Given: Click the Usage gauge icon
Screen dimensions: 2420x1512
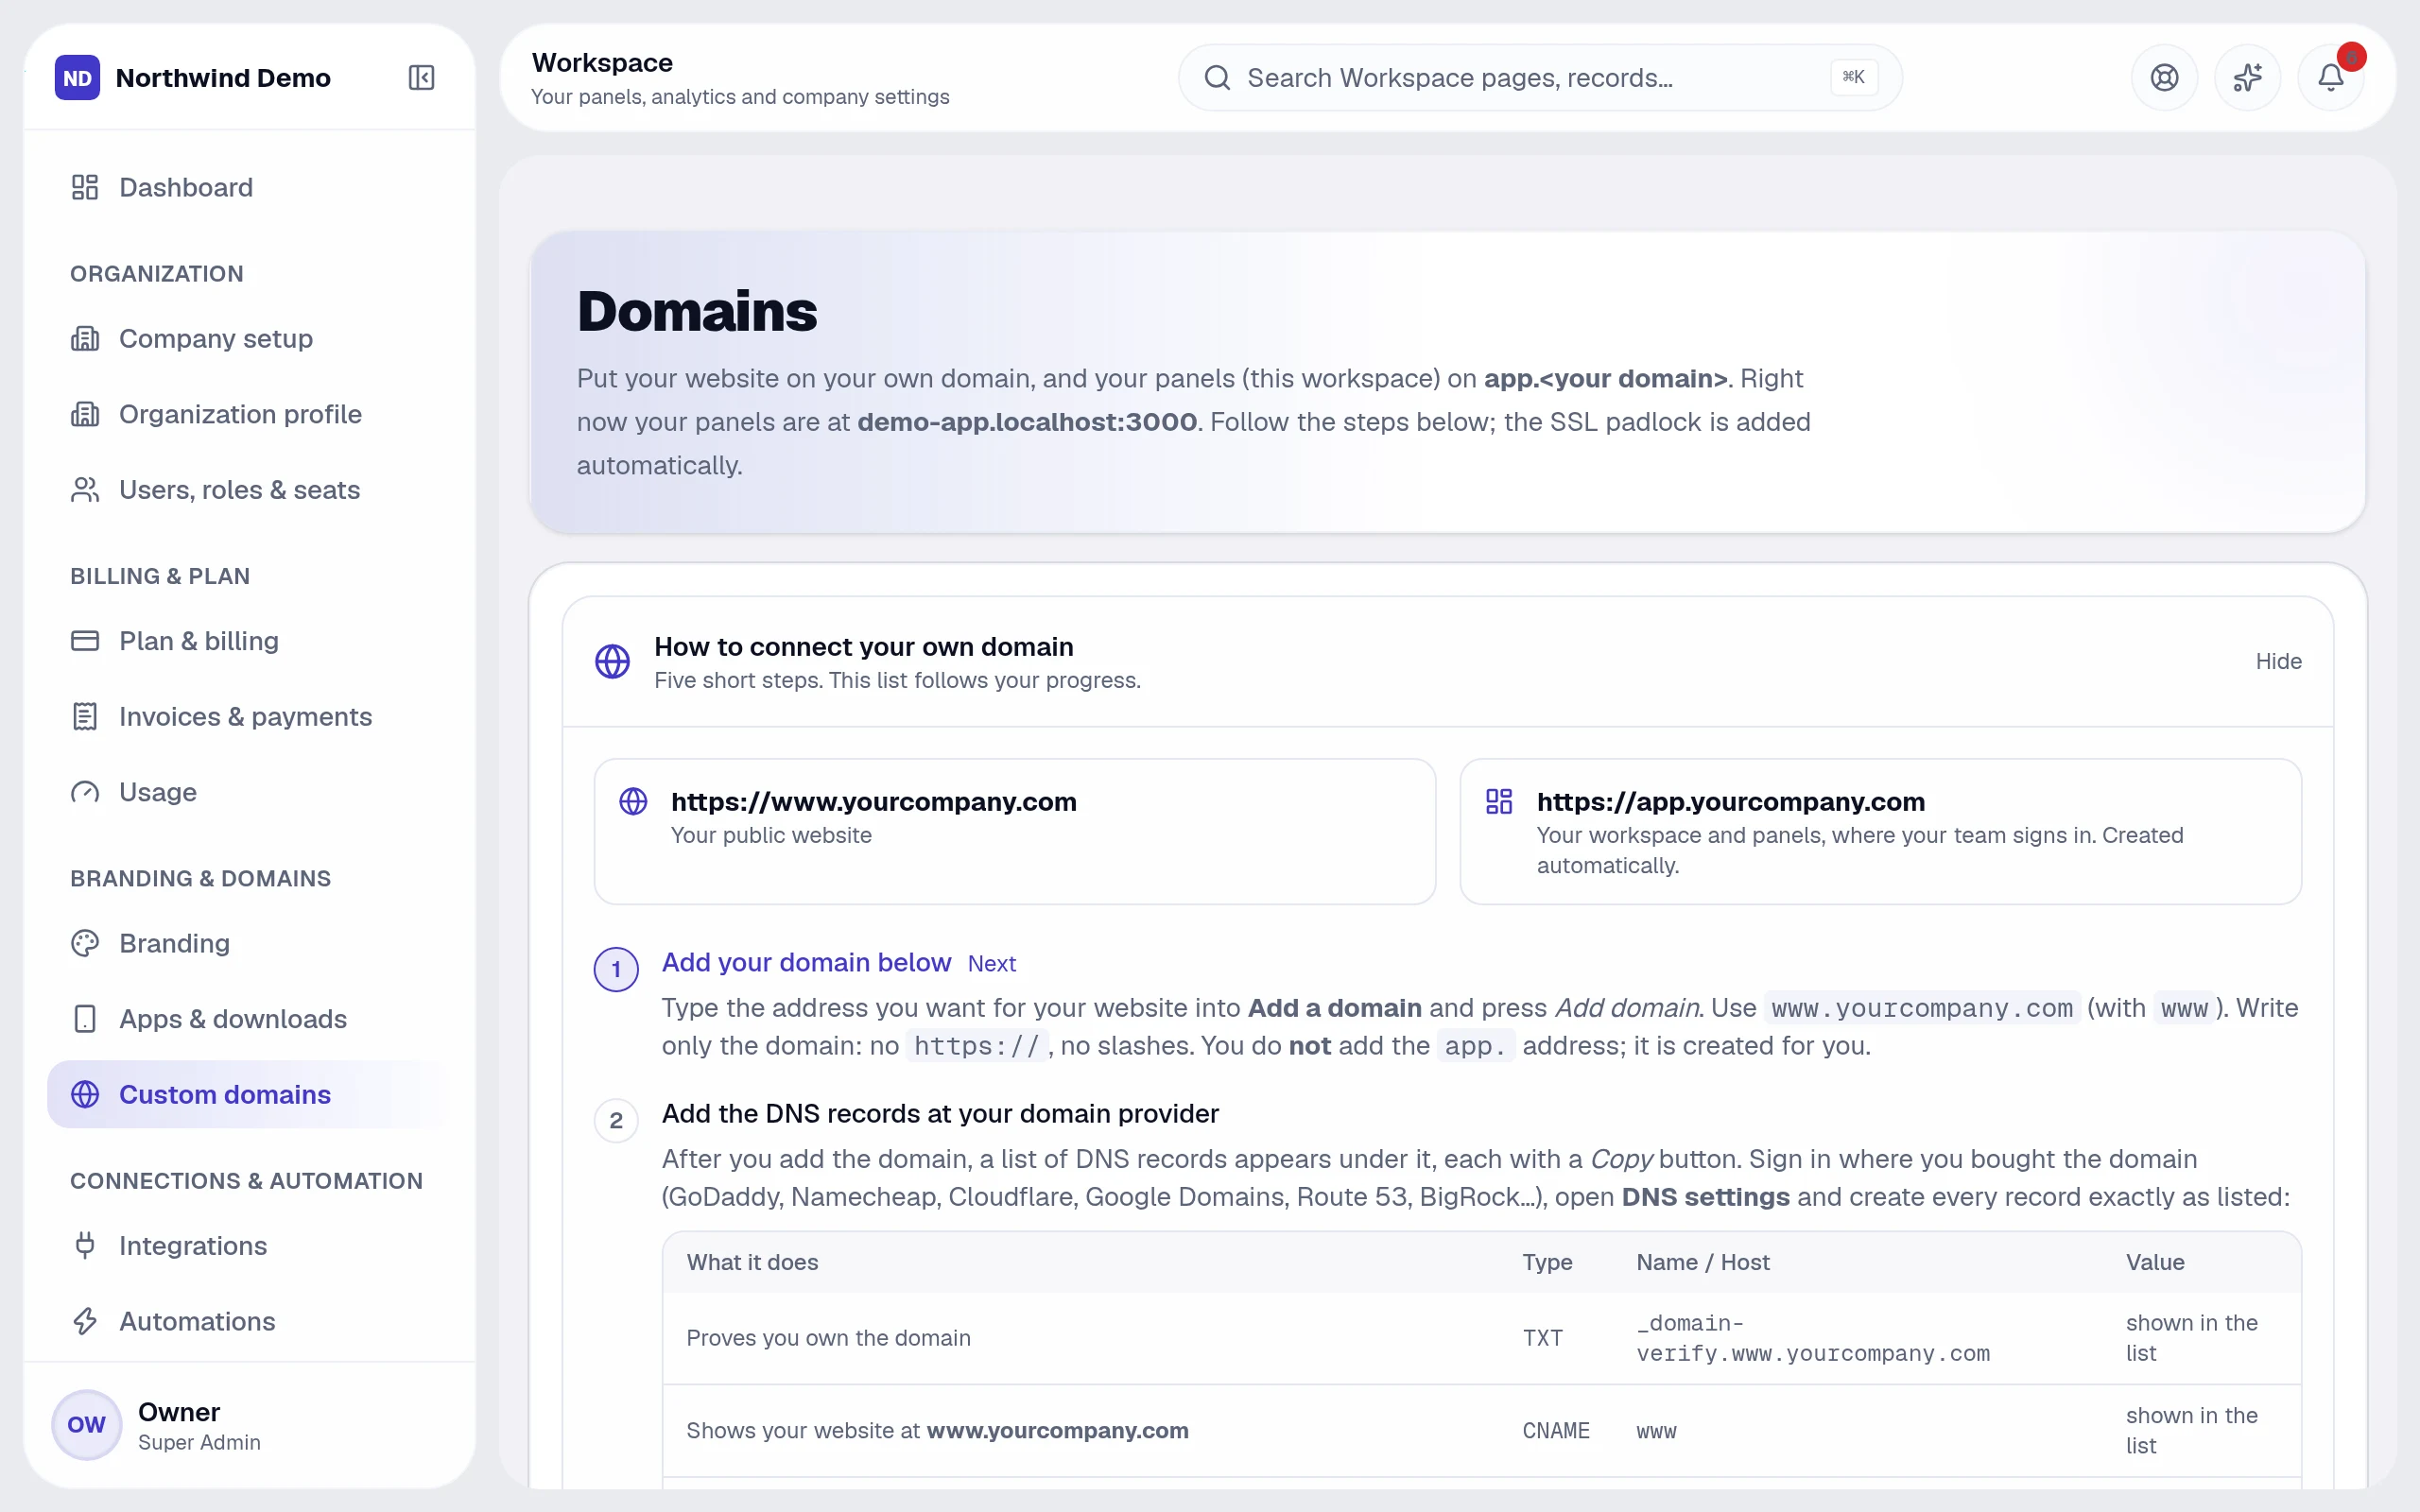Looking at the screenshot, I should pyautogui.click(x=85, y=792).
